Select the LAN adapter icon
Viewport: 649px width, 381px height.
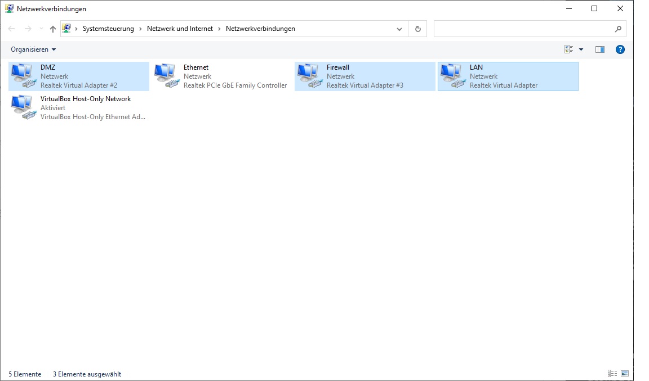coord(453,76)
